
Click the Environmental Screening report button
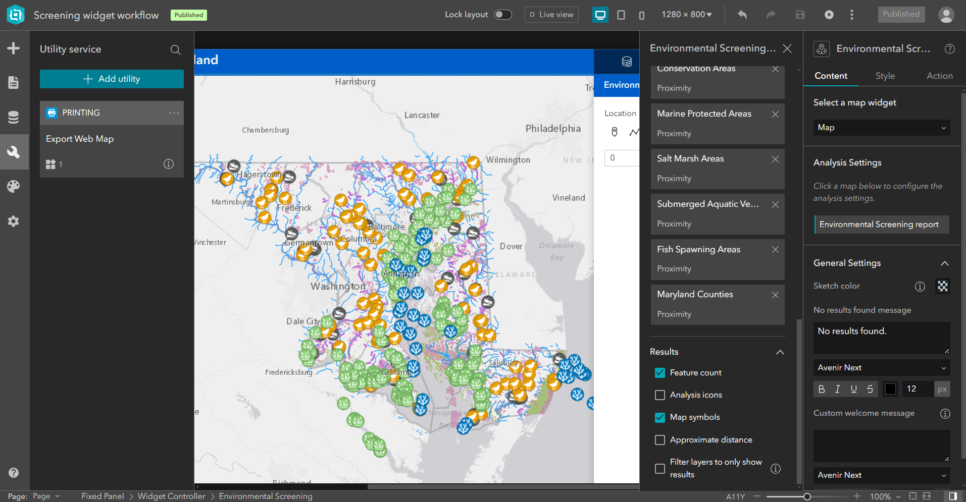(x=881, y=225)
